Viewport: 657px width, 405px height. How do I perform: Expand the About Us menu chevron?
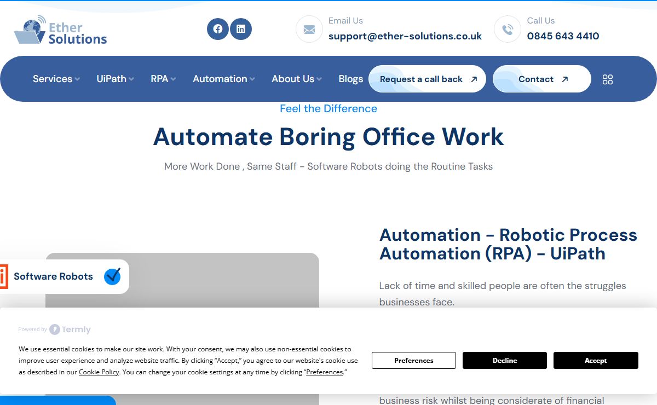click(x=319, y=79)
